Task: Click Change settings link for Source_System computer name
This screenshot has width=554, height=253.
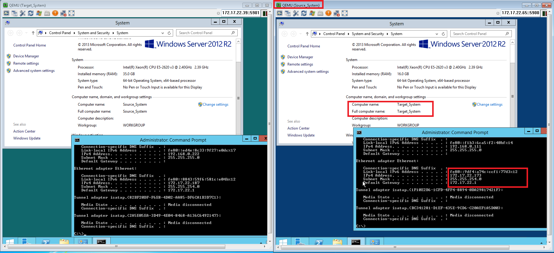Action: (215, 104)
